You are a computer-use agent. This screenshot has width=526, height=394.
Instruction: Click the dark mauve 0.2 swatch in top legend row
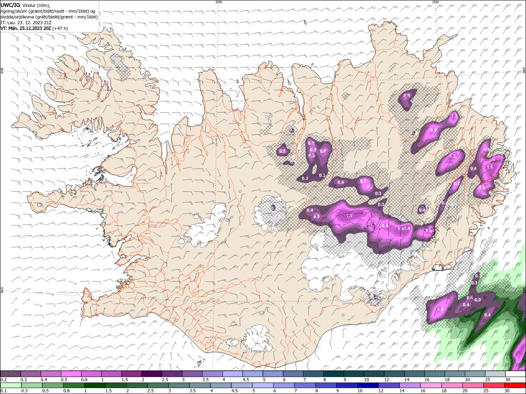[x=10, y=374]
